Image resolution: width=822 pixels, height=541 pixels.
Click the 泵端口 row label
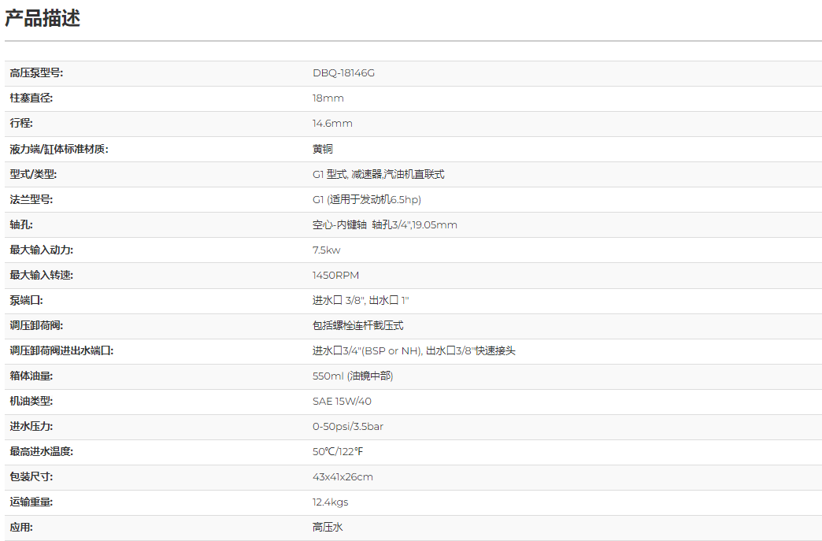pos(27,301)
